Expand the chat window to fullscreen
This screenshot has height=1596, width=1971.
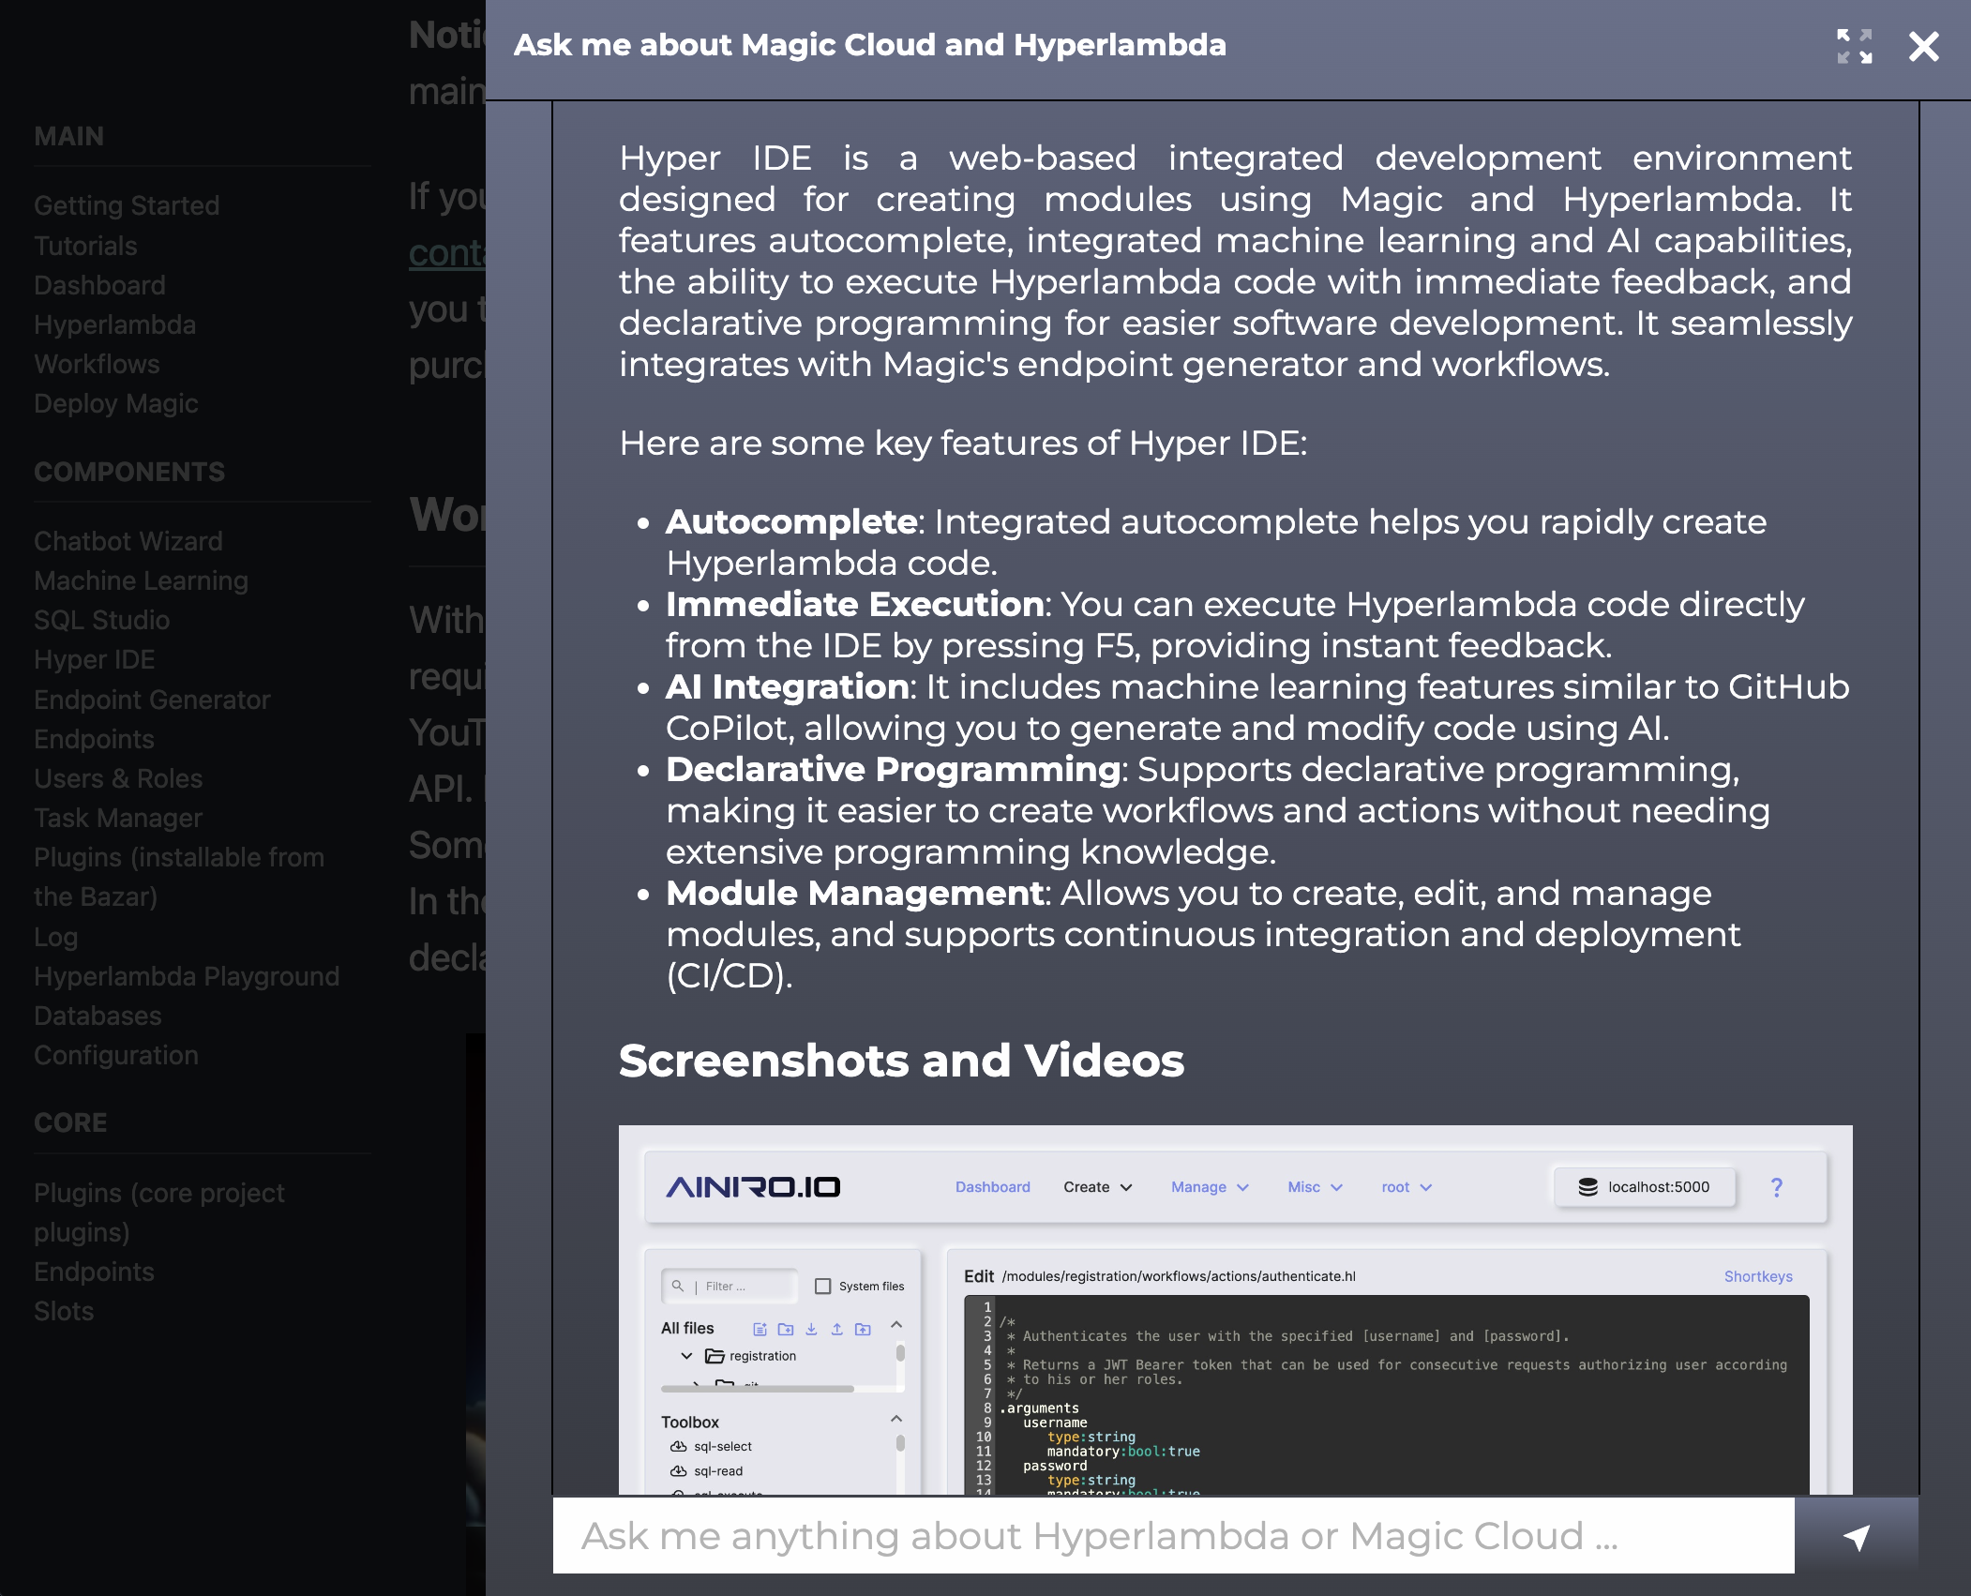(x=1854, y=46)
